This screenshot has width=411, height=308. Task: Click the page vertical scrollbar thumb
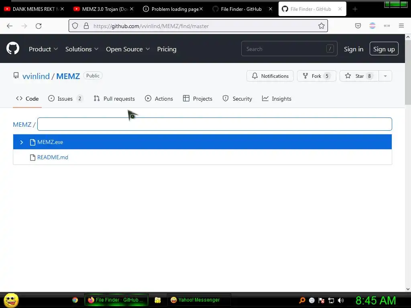(408, 73)
